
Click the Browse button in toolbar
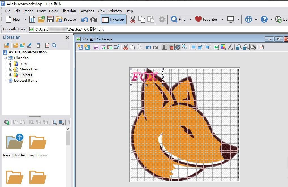(x=66, y=20)
